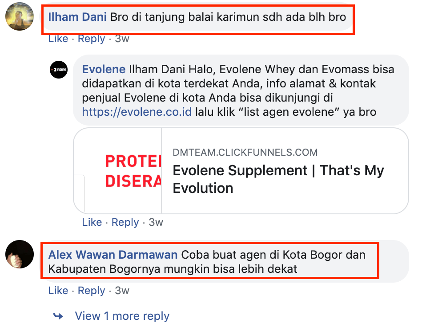Open Alex Wawan Darmawan name link

113,255
